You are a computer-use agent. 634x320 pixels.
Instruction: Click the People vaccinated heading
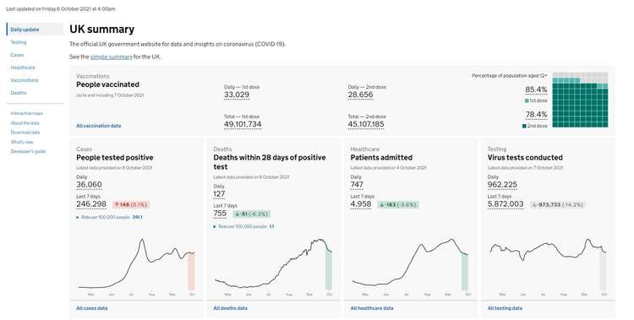coord(107,84)
